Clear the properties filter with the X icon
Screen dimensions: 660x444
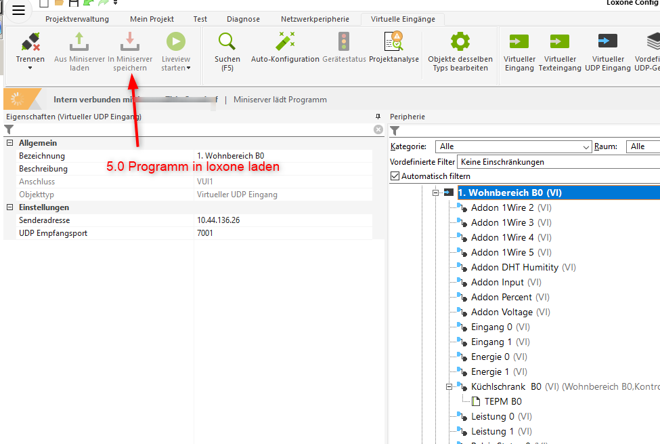point(378,129)
